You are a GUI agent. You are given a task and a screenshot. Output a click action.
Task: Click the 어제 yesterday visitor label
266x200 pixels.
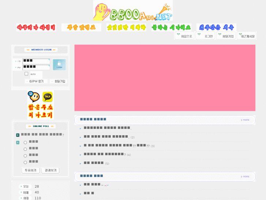pos(26,192)
